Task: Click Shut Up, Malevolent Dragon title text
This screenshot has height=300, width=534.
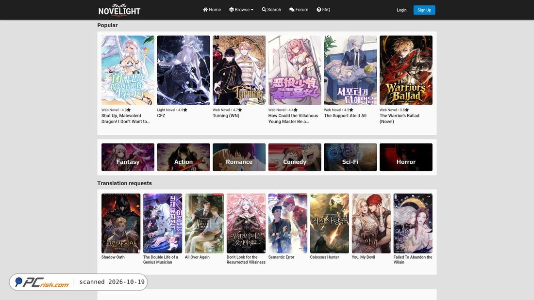Action: (126, 118)
